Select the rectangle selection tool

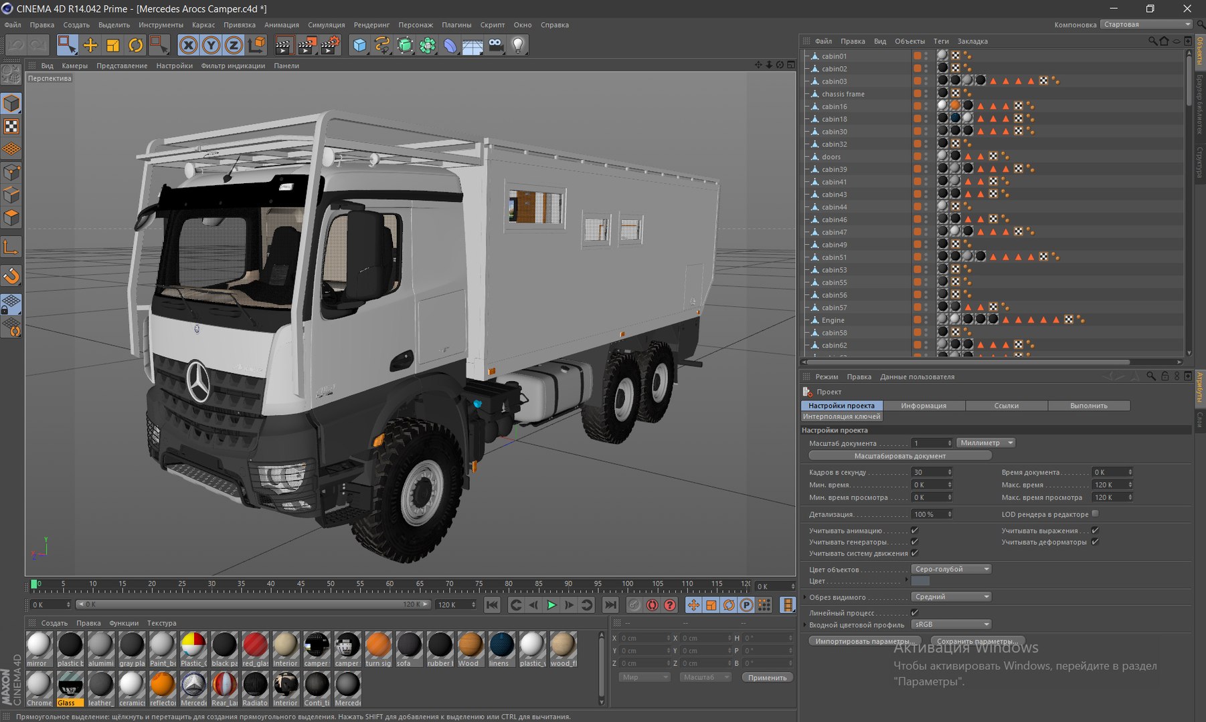pyautogui.click(x=67, y=45)
